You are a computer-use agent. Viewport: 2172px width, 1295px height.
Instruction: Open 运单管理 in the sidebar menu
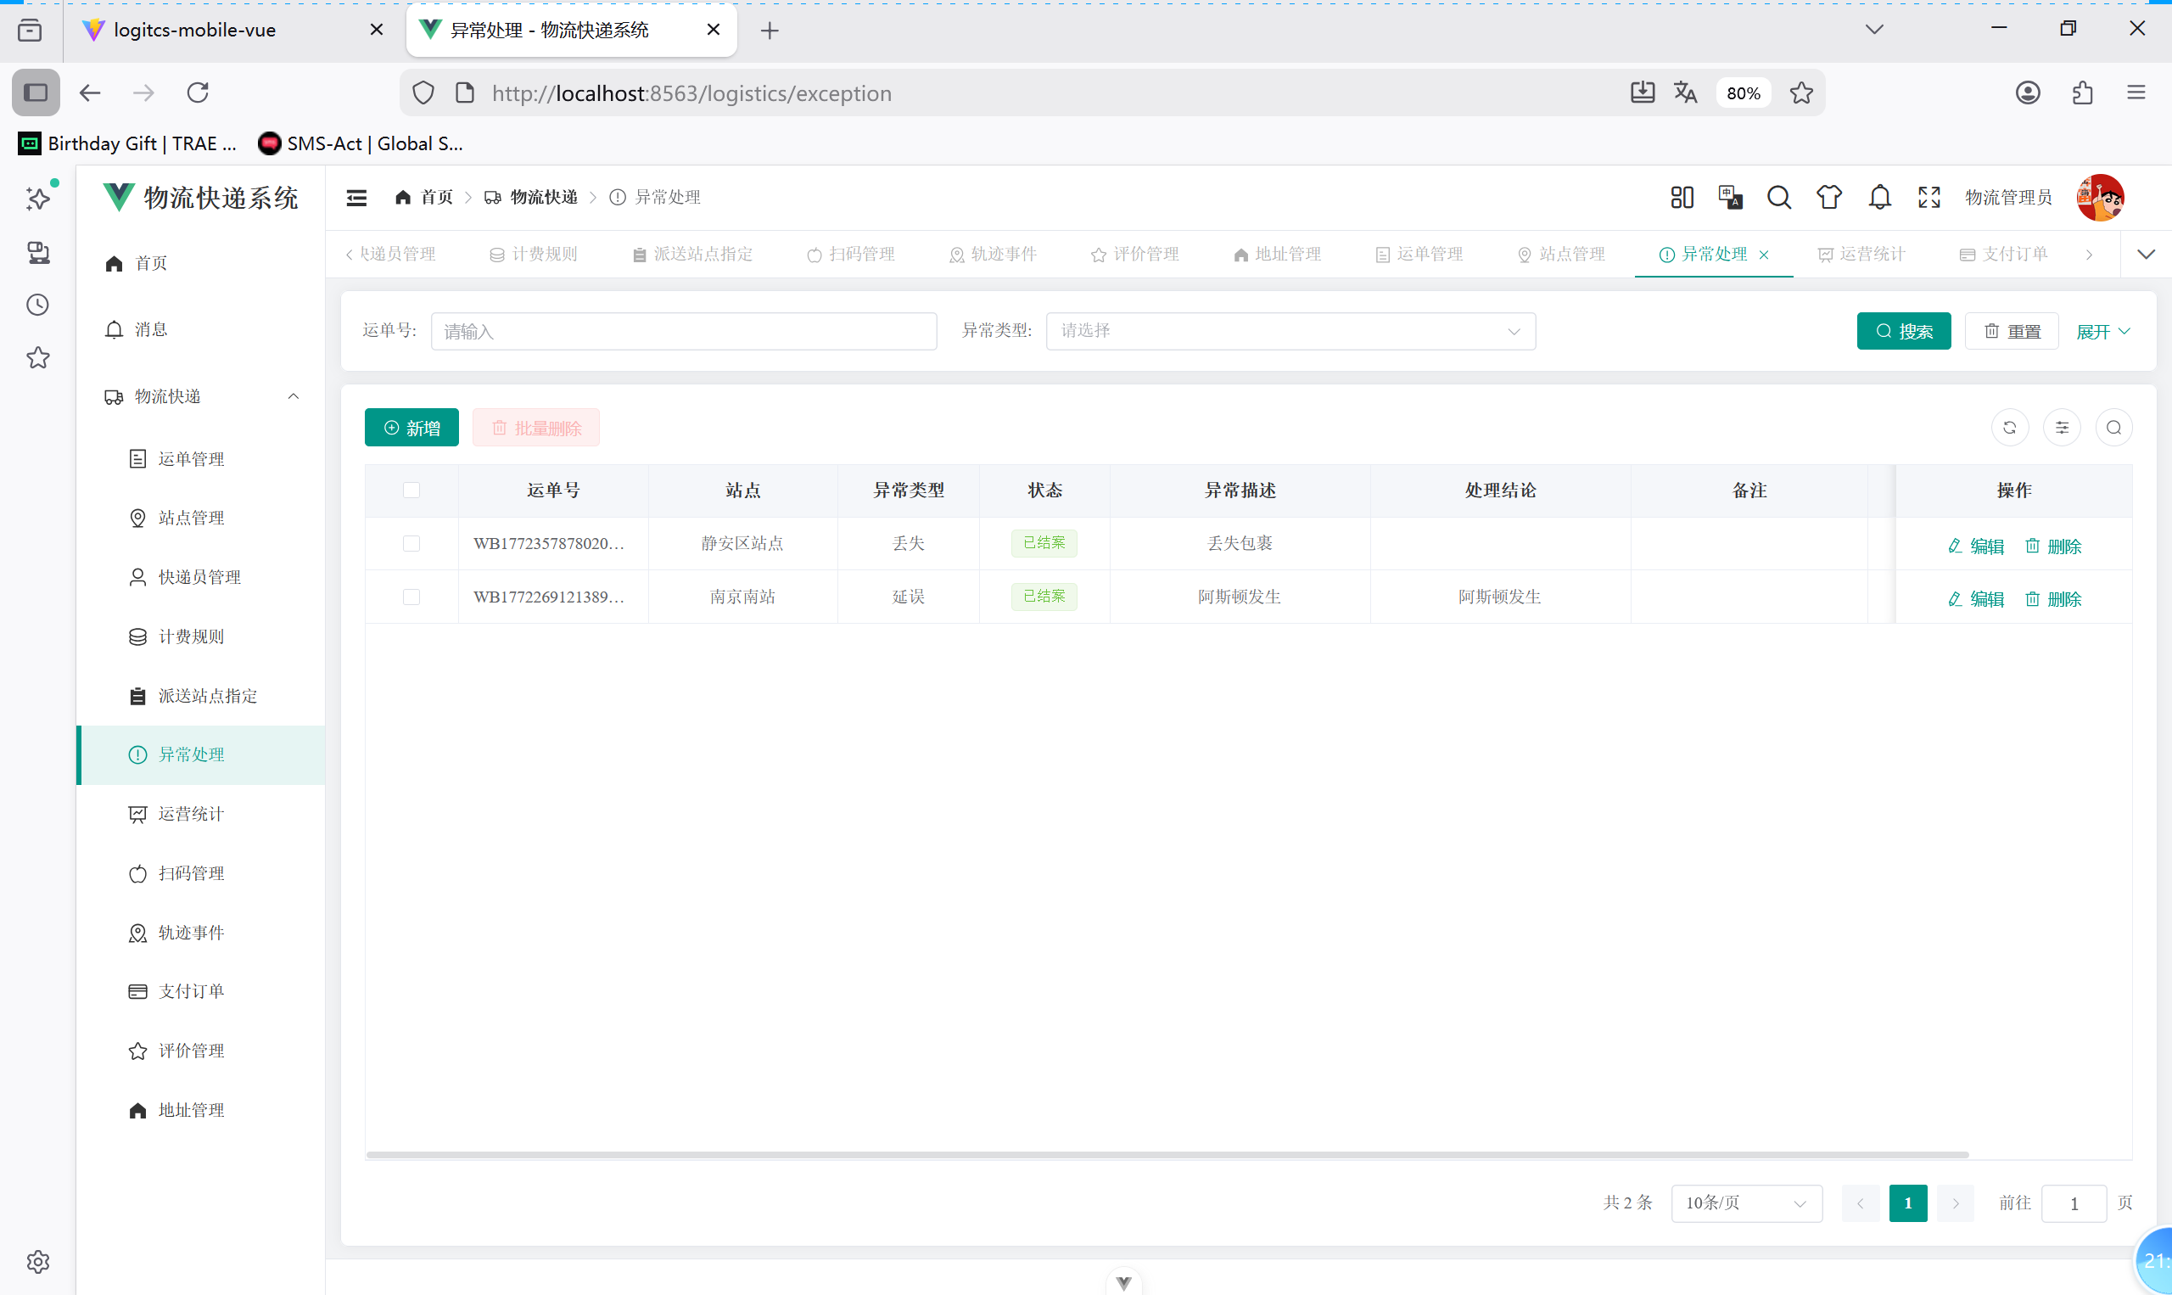(191, 459)
